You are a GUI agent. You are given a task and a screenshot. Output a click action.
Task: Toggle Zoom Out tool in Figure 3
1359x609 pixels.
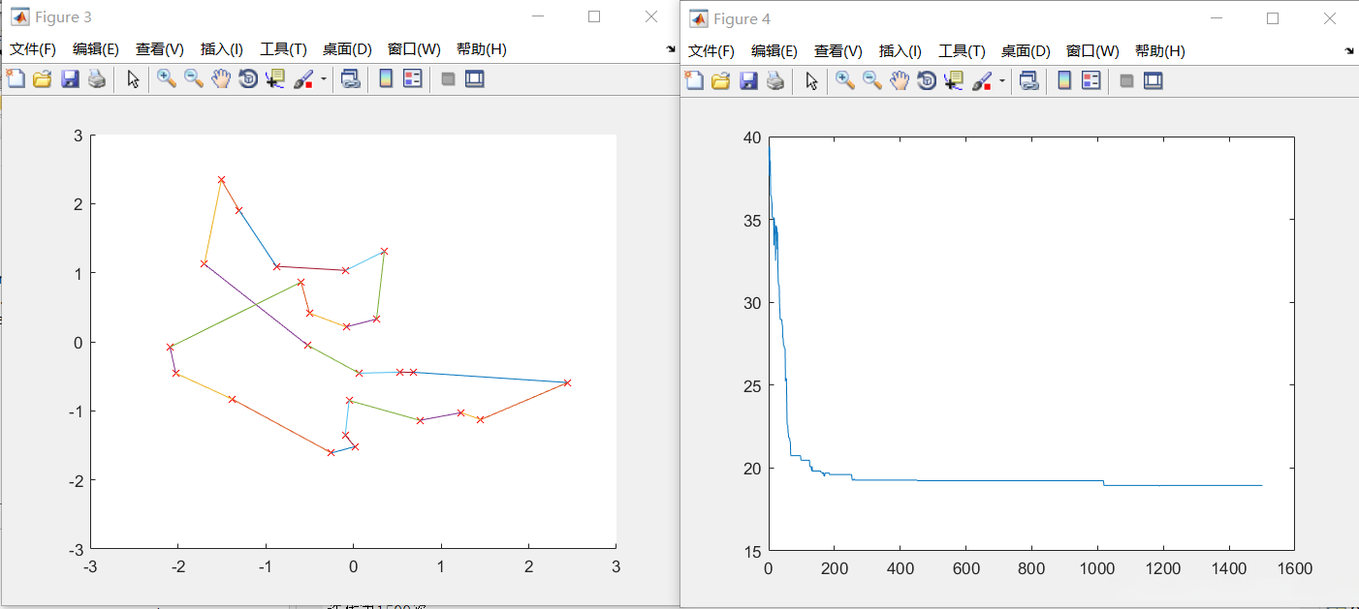pos(194,79)
